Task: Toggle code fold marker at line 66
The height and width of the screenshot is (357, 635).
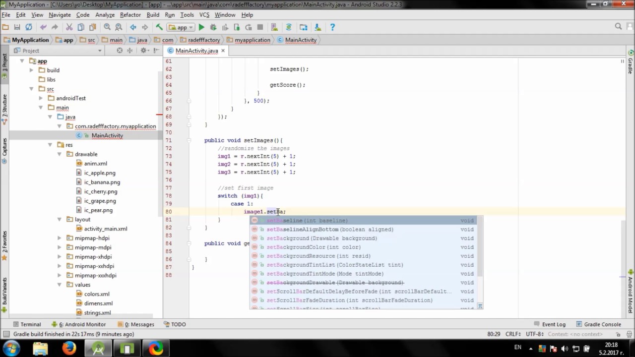Action: click(x=189, y=101)
